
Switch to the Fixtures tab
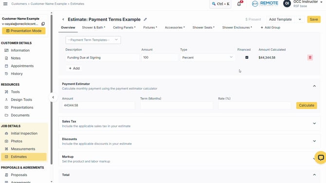(x=150, y=27)
